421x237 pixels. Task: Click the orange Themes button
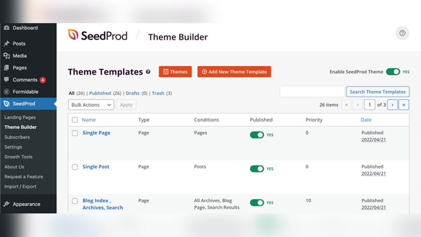[175, 72]
